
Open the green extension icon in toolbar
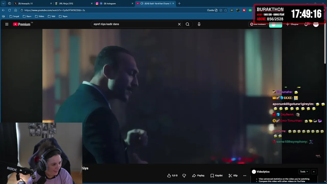(x=250, y=10)
